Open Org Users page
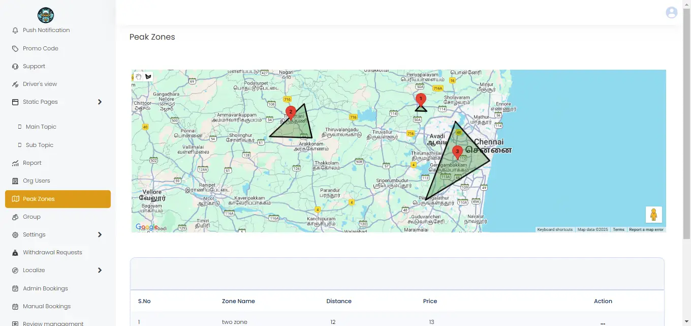The image size is (691, 326). pyautogui.click(x=37, y=181)
